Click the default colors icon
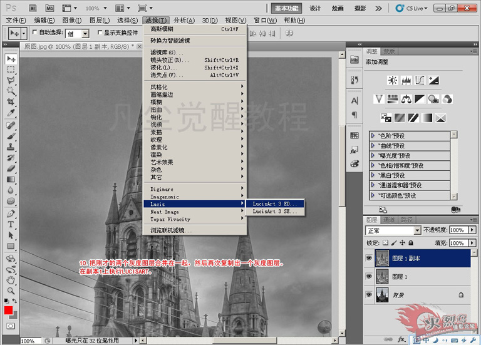 6,301
